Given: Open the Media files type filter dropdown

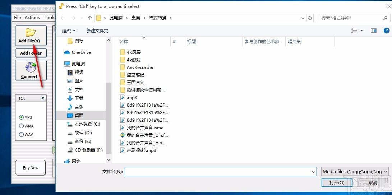Looking at the screenshot, I should [x=355, y=172].
